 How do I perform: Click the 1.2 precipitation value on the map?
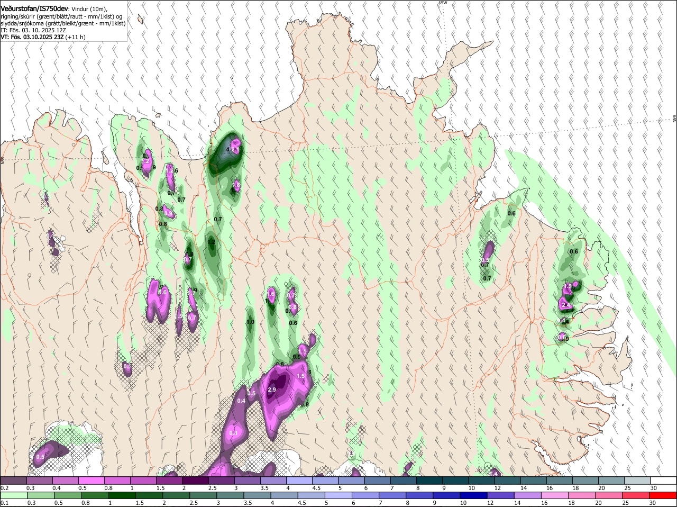click(x=212, y=242)
